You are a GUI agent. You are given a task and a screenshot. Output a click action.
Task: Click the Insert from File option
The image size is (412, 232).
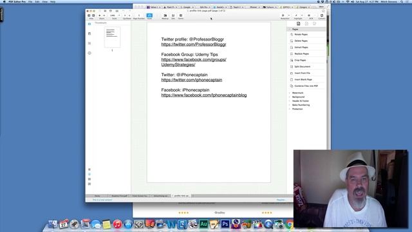(302, 73)
